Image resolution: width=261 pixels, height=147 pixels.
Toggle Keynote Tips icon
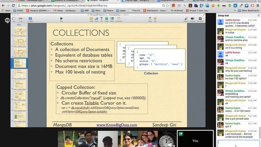[x=155, y=19]
